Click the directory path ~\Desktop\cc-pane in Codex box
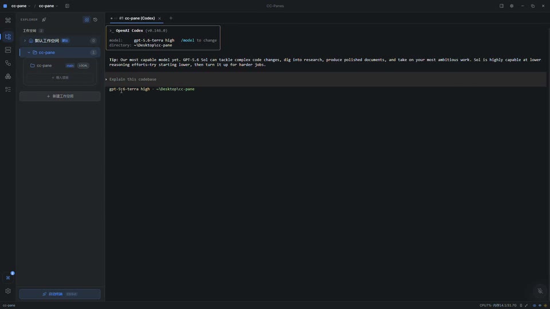Viewport: 550px width, 309px height. (x=153, y=45)
